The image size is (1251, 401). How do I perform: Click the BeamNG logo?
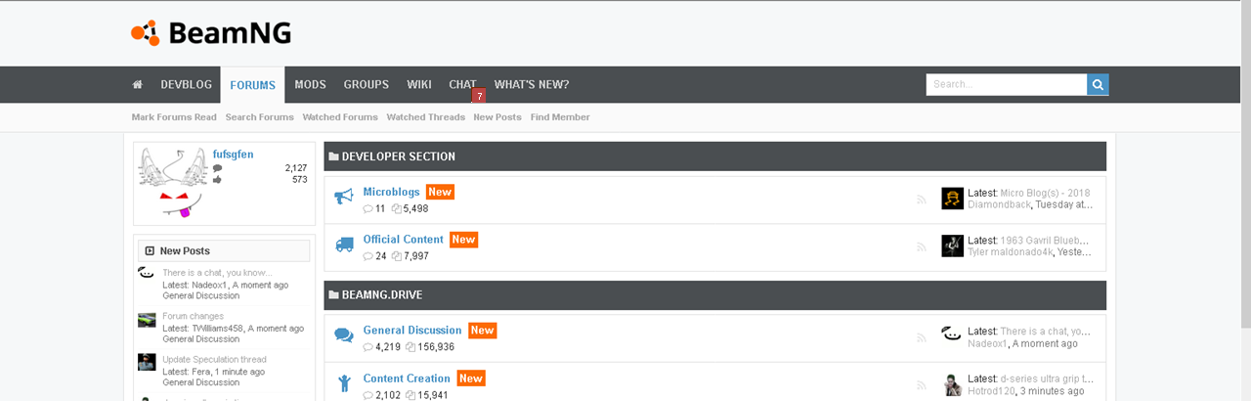point(211,33)
